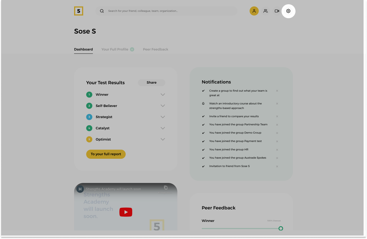Switch to Your Full Profile tab
This screenshot has width=367, height=239.
(x=115, y=49)
